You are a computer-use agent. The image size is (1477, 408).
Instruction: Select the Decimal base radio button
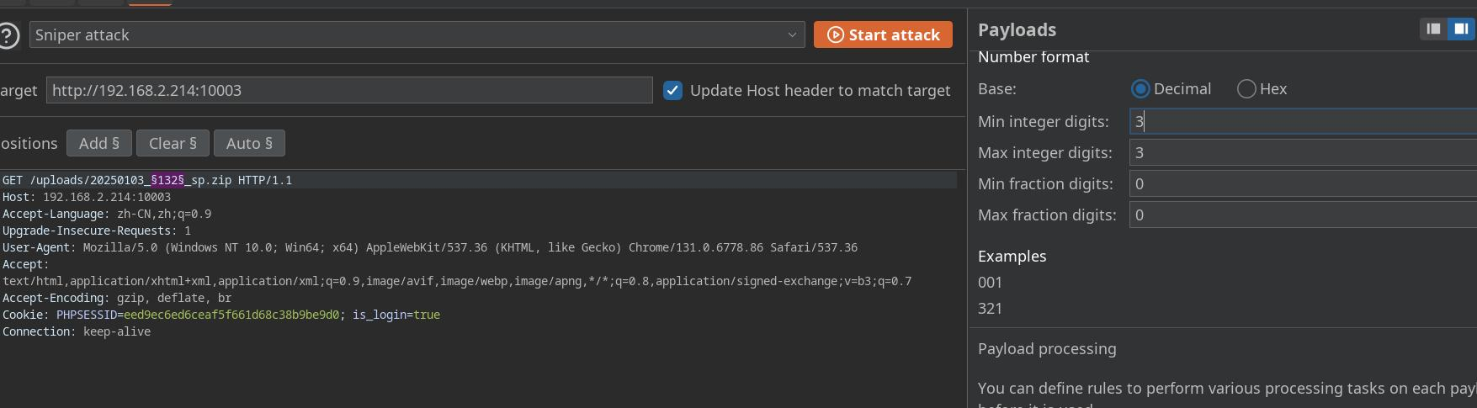coord(1140,88)
